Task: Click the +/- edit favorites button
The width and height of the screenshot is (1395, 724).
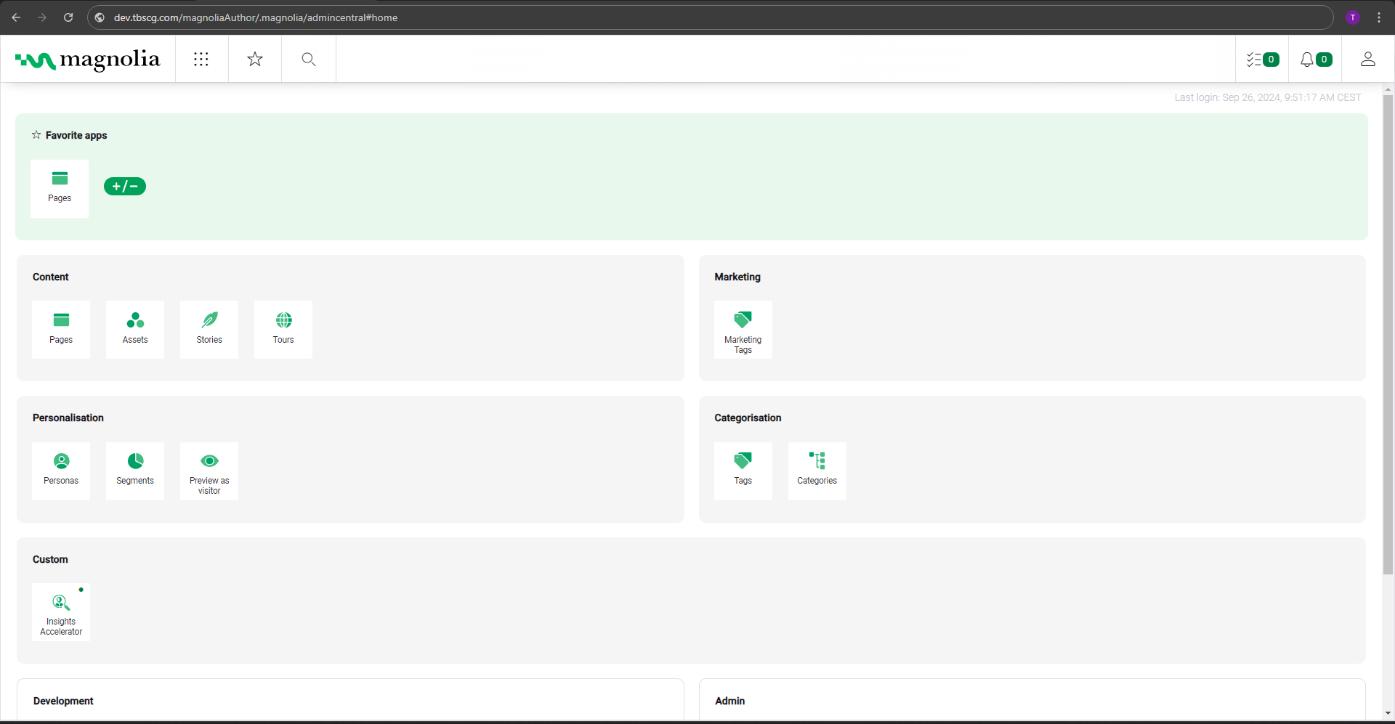Action: pyautogui.click(x=125, y=186)
